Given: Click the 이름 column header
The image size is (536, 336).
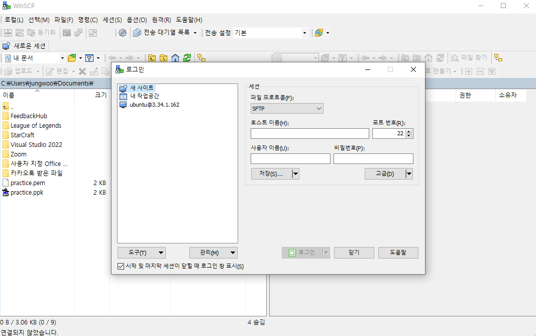Looking at the screenshot, I should [x=37, y=95].
